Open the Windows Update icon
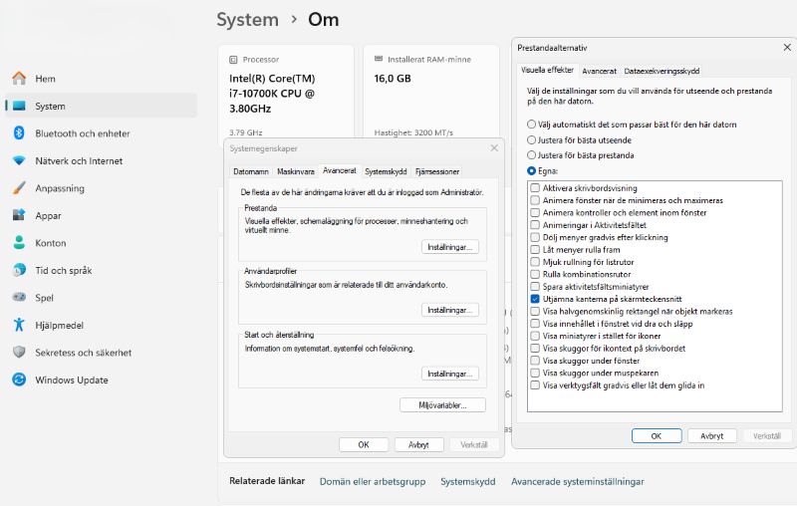The width and height of the screenshot is (797, 506). [19, 379]
